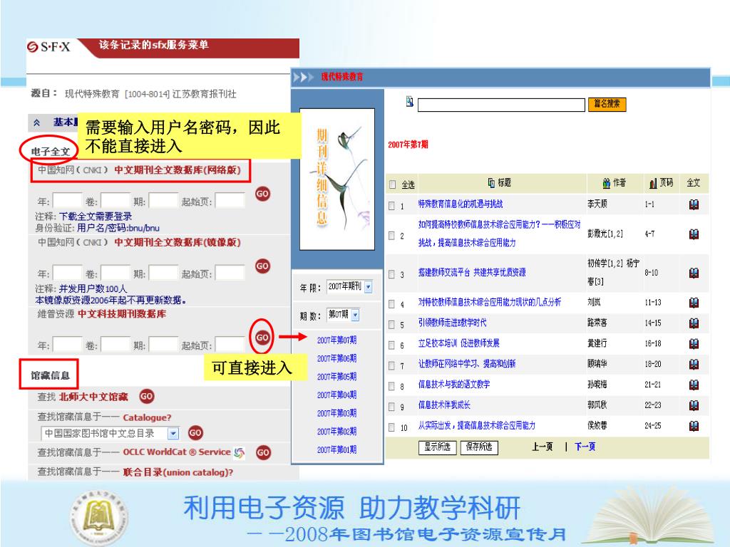
Task: Click GO for OCLC WorldCat Service
Action: click(263, 452)
